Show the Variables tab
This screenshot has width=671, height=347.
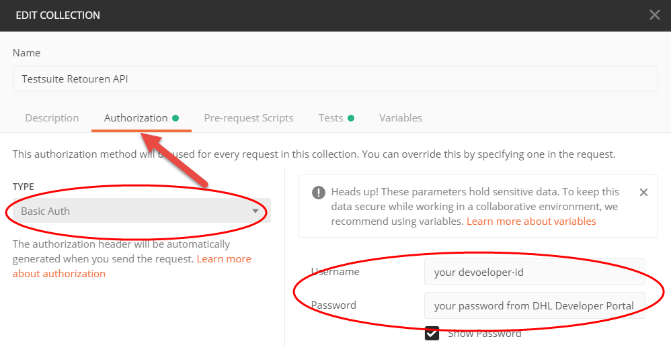click(x=401, y=118)
